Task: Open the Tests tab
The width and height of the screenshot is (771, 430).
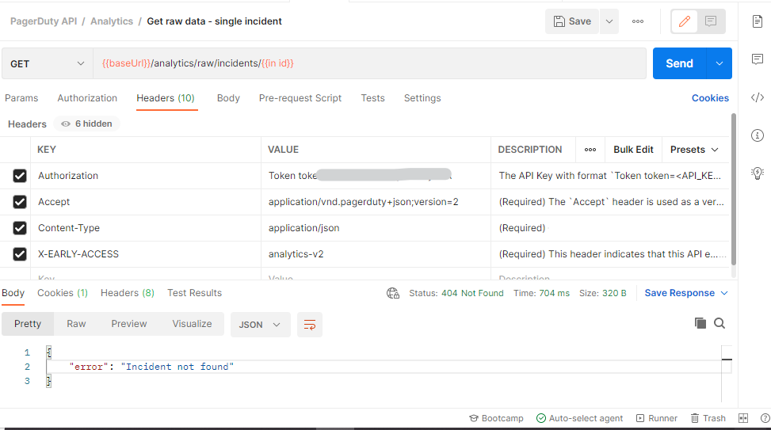Action: 372,98
